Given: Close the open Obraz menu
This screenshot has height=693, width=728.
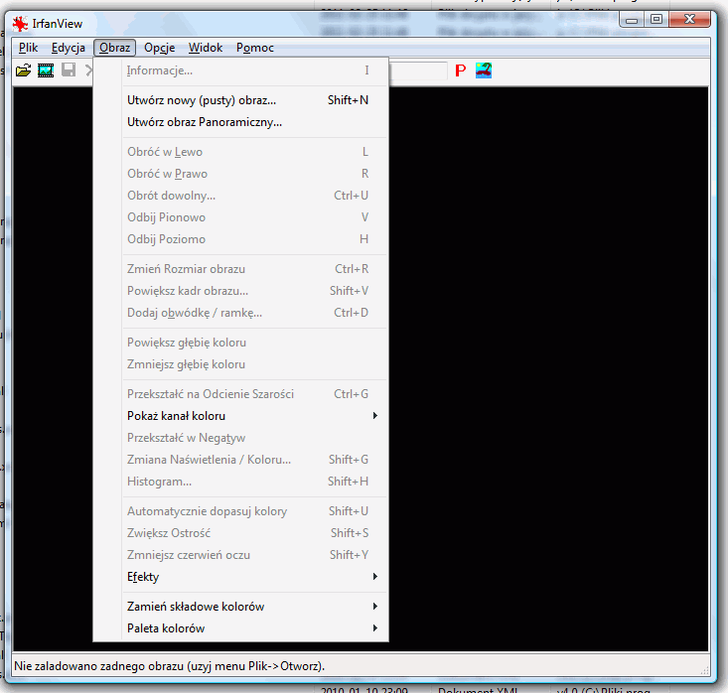Looking at the screenshot, I should pos(115,48).
